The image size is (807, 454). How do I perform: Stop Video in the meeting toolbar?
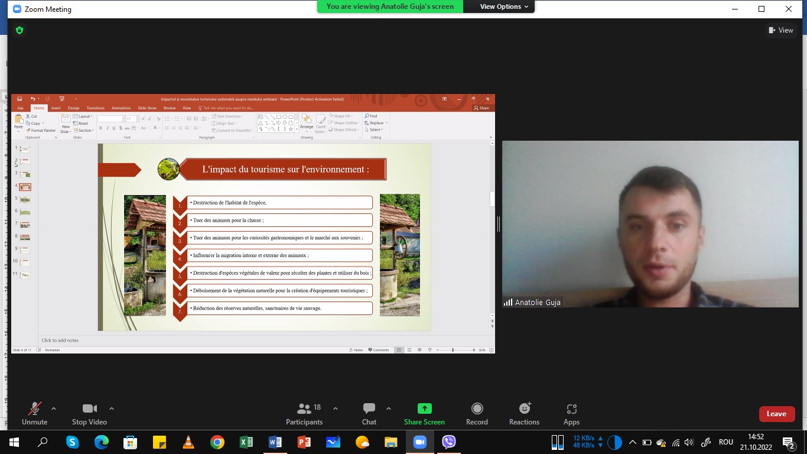[89, 413]
